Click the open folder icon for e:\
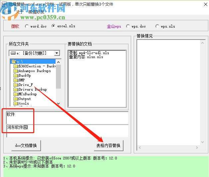The height and width of the screenshot is (177, 209). point(14,61)
